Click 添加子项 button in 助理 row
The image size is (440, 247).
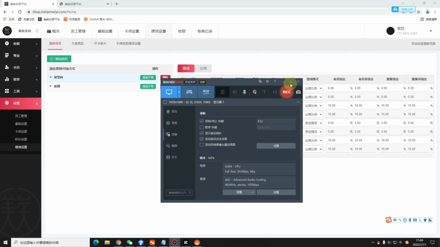(x=147, y=86)
